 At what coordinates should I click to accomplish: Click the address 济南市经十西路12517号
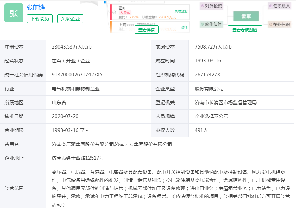[x=78, y=158]
